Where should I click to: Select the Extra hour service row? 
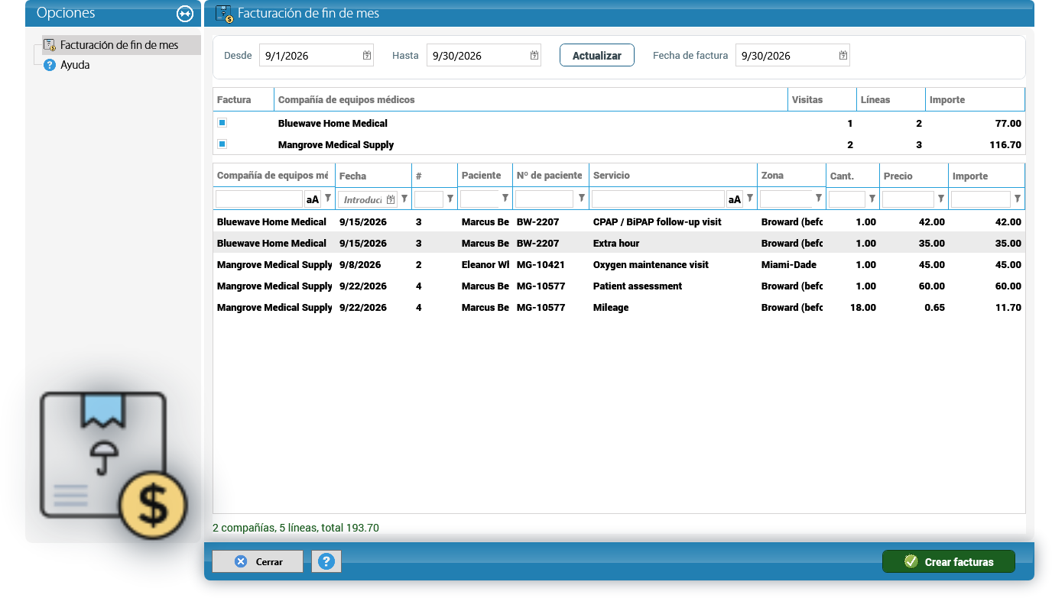tap(619, 244)
